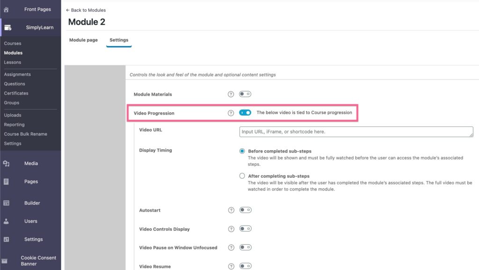Open Certificates in the sidebar menu
This screenshot has width=479, height=270.
16,93
